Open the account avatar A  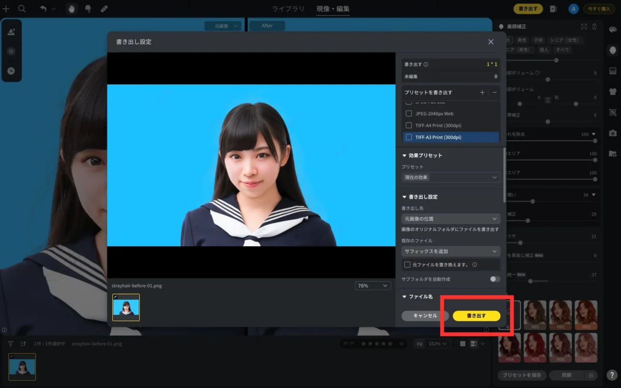tap(573, 9)
